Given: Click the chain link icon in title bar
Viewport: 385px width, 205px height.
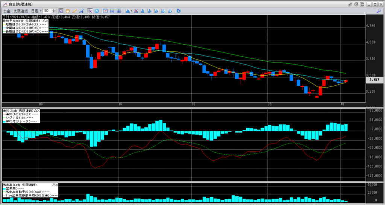Looking at the screenshot, I should coord(350,4).
